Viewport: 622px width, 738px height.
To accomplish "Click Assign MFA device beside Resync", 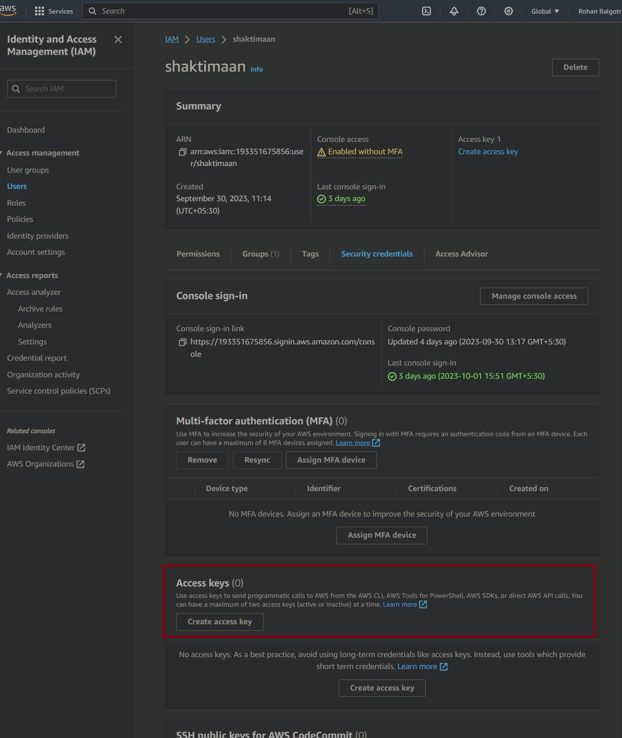I will (x=331, y=460).
